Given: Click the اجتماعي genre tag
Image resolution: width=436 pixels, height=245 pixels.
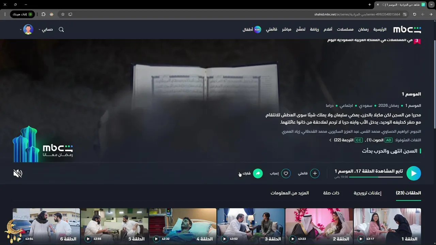Looking at the screenshot, I should pos(346,105).
